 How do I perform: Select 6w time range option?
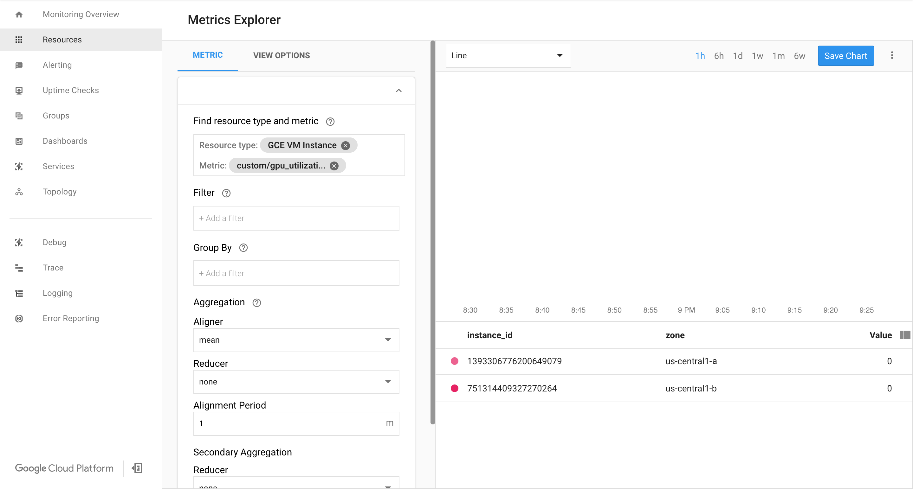point(800,55)
